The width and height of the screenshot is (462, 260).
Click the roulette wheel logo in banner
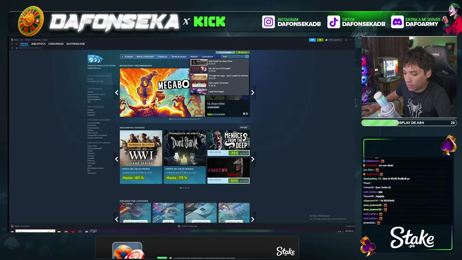pyautogui.click(x=31, y=21)
